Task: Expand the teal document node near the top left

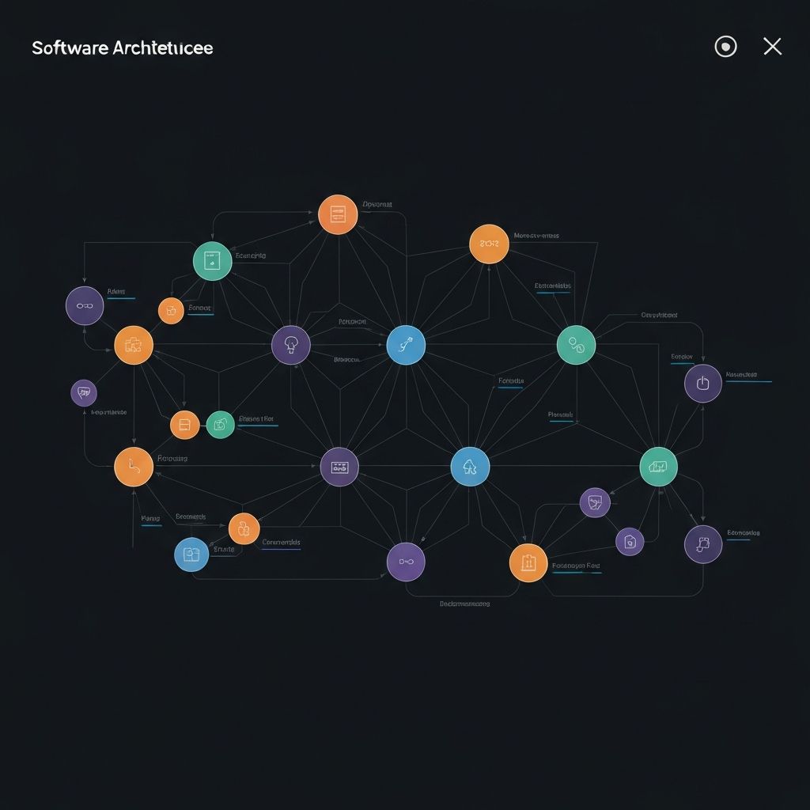Action: tap(211, 261)
